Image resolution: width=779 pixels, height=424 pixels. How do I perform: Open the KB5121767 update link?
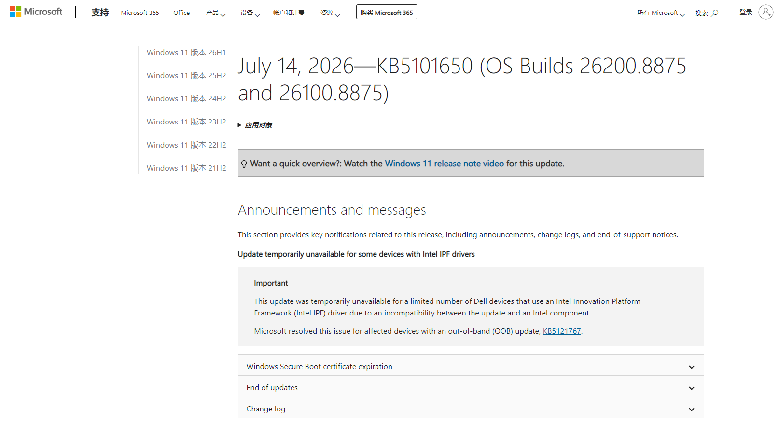562,331
